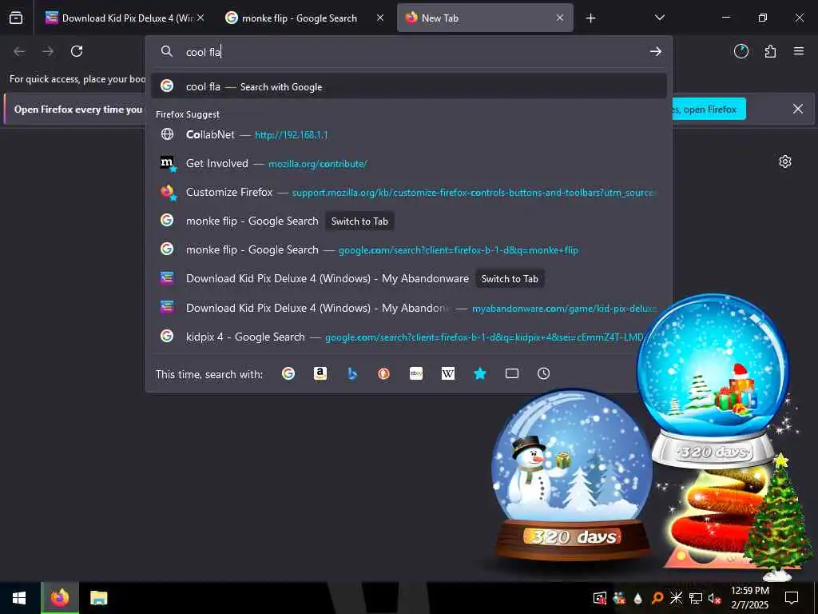Viewport: 818px width, 614px height.
Task: Search history using the clock icon
Action: click(543, 374)
